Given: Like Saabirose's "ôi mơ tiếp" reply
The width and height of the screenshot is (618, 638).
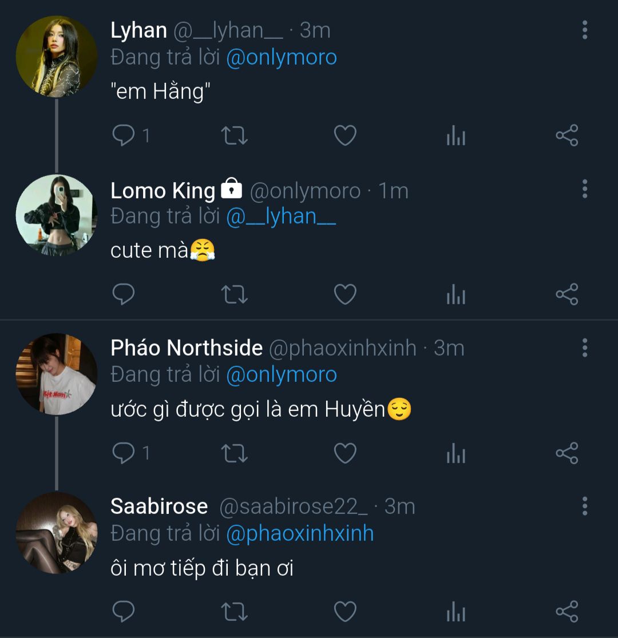Looking at the screenshot, I should point(345,612).
